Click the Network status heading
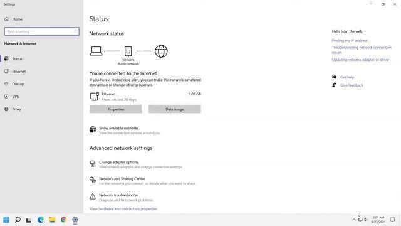Image resolution: width=401 pixels, height=226 pixels. coord(107,33)
